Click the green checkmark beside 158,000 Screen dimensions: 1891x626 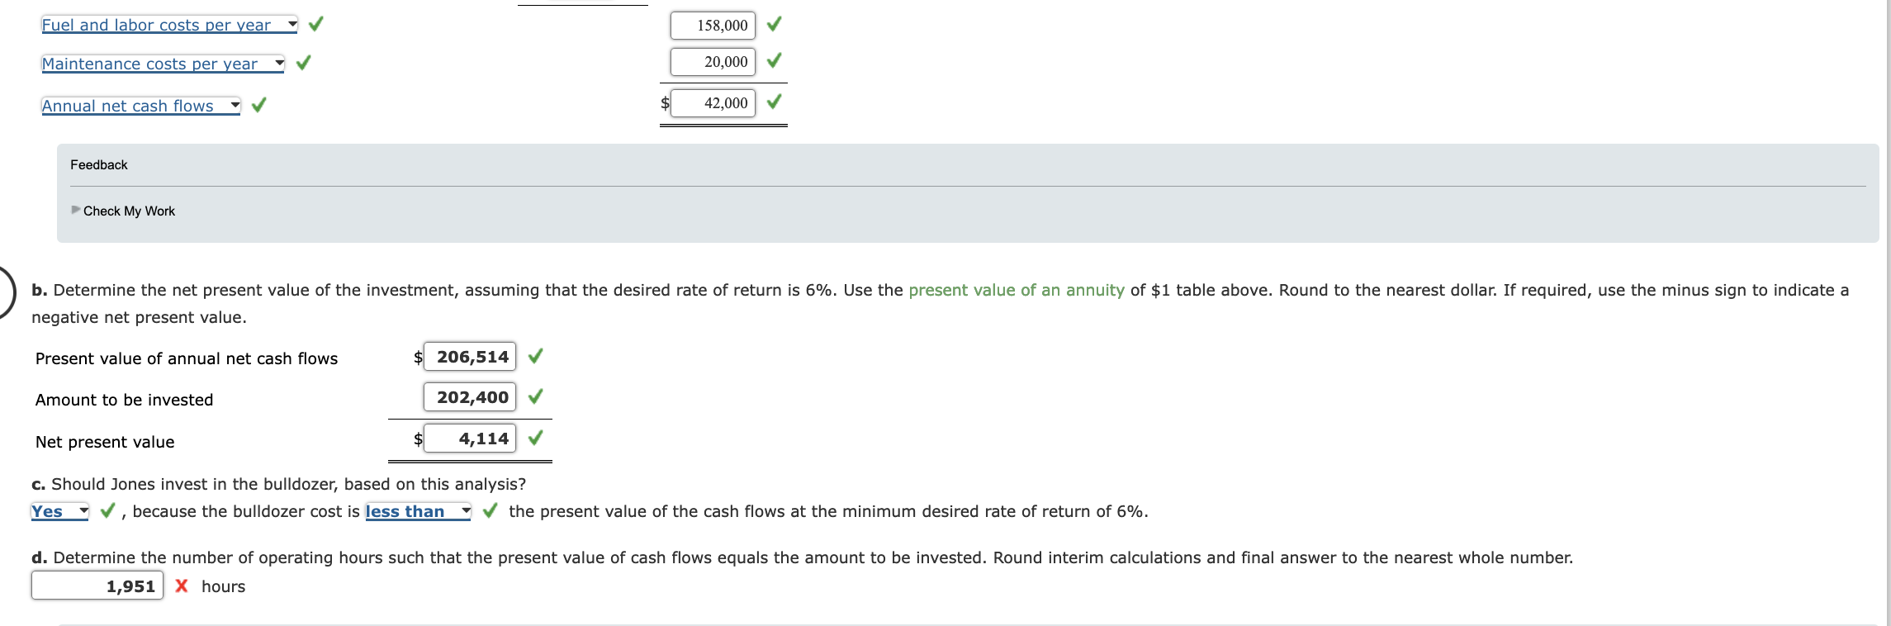[773, 25]
